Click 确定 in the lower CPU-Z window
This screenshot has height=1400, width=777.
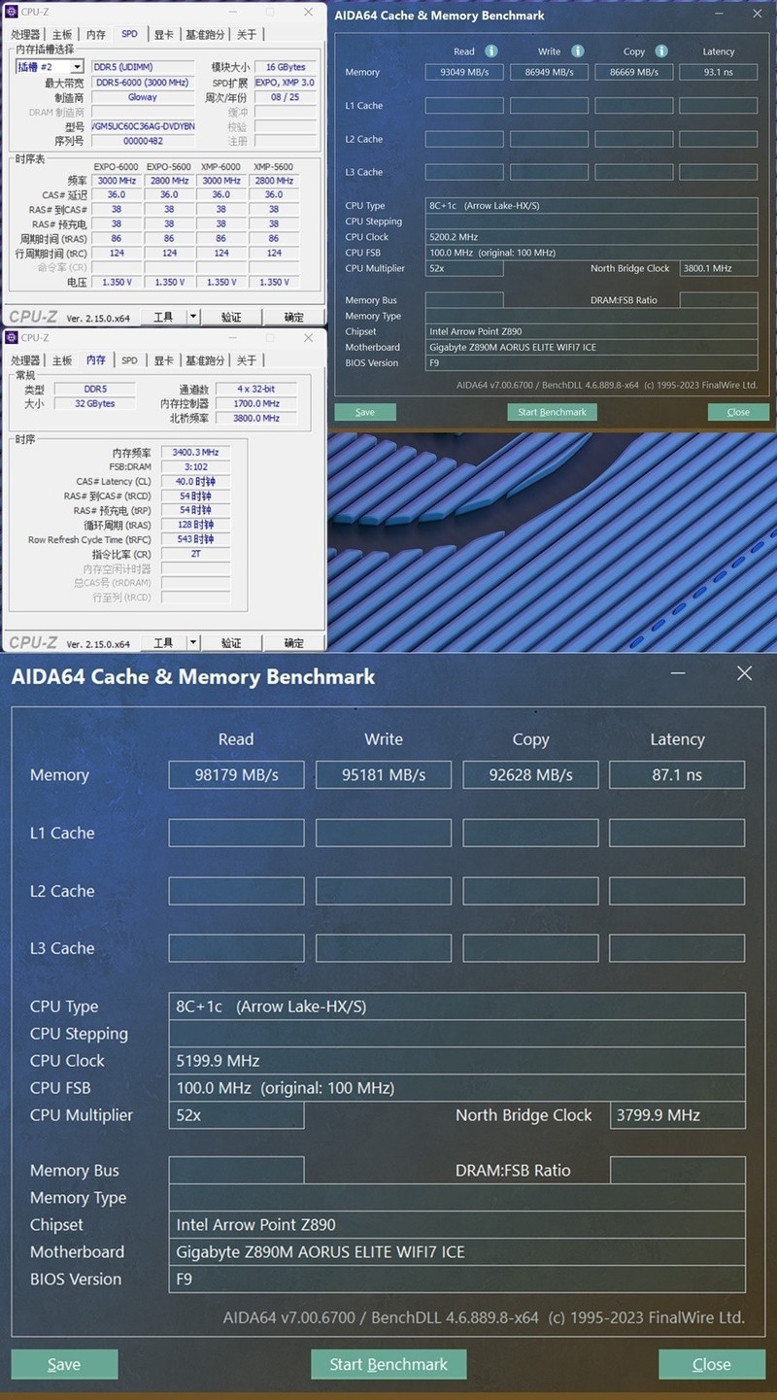[293, 642]
